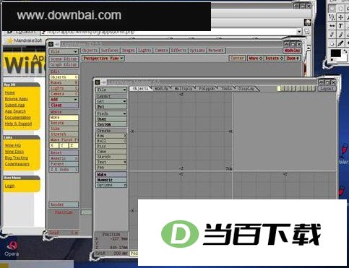Switch to Modify tab in Modeler

point(161,88)
